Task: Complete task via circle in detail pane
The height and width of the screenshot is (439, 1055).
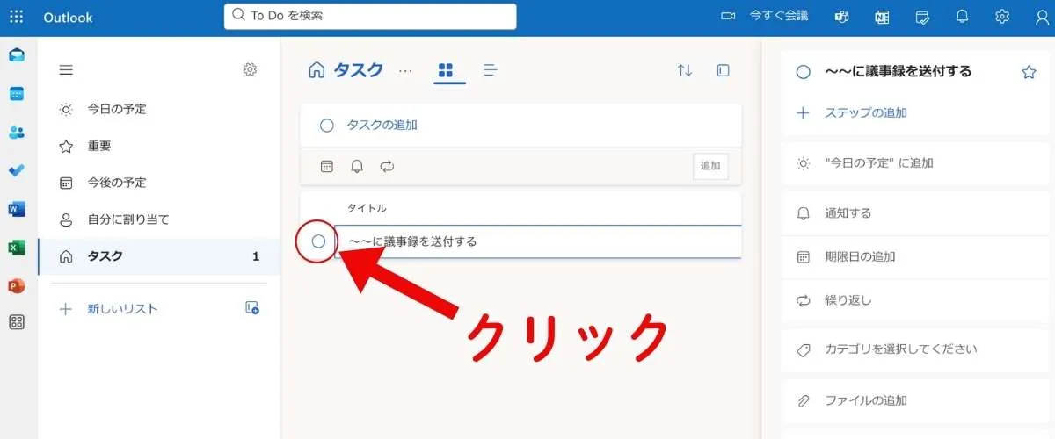Action: point(803,72)
